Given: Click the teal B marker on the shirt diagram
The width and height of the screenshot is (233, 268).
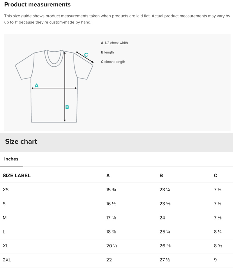Looking at the screenshot, I should (x=67, y=107).
